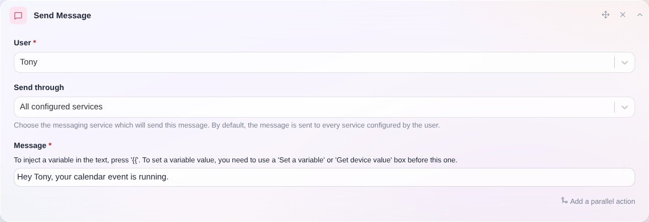649x222 pixels.
Task: Click the Send through label
Action: coord(39,87)
